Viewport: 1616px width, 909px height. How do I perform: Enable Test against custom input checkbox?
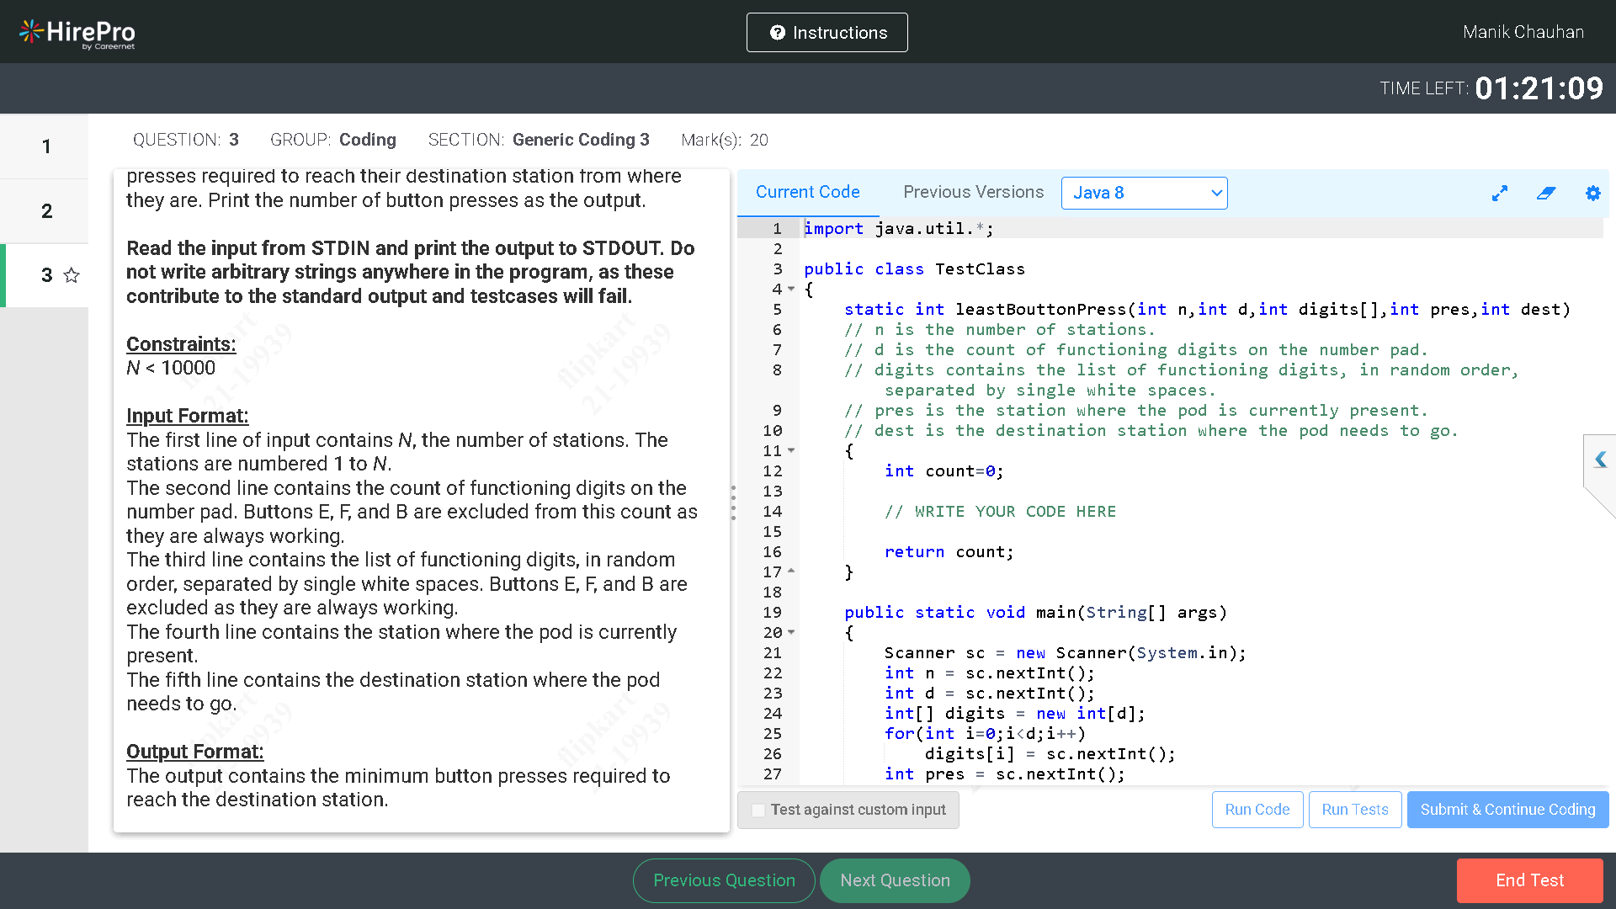758,810
